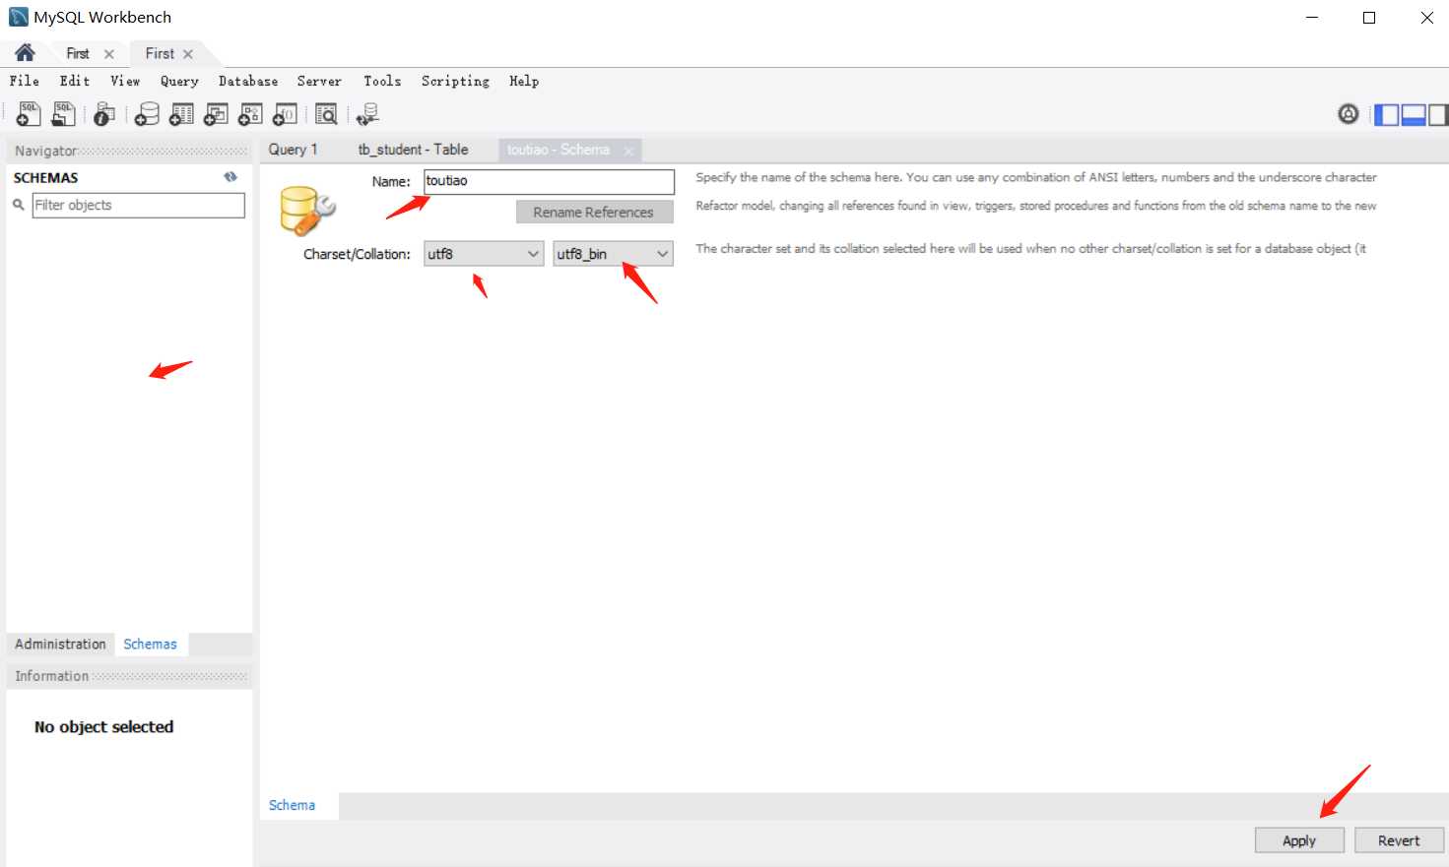Click the 'No object selected' text
Image resolution: width=1449 pixels, height=867 pixels.
[x=103, y=727]
